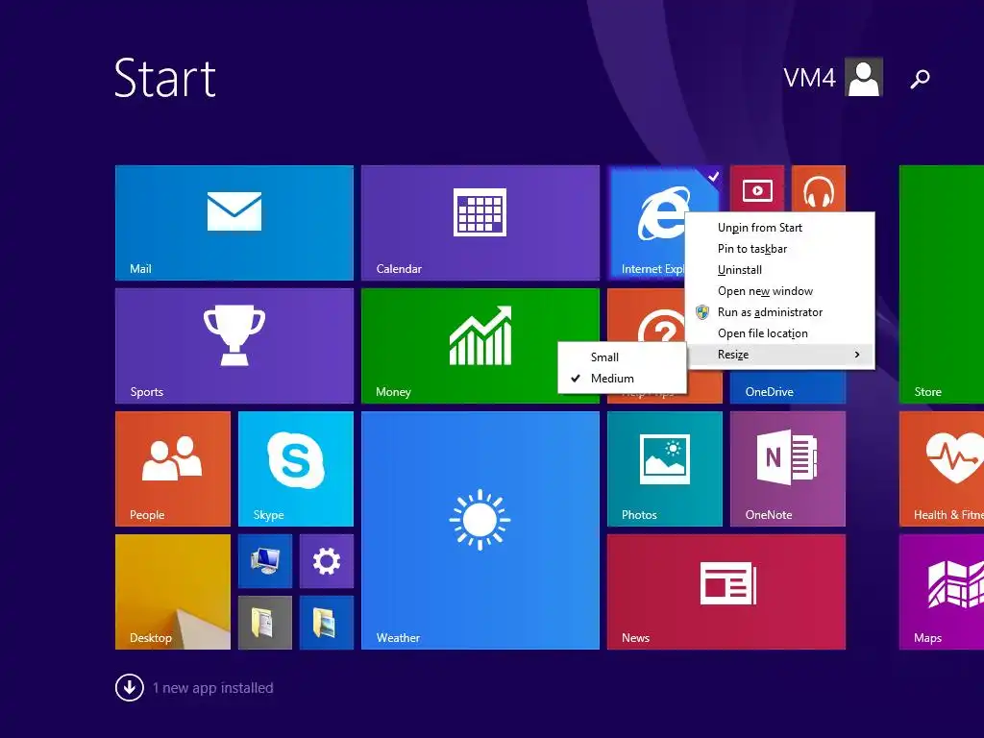Open the small Pictures folder tile

click(x=327, y=623)
